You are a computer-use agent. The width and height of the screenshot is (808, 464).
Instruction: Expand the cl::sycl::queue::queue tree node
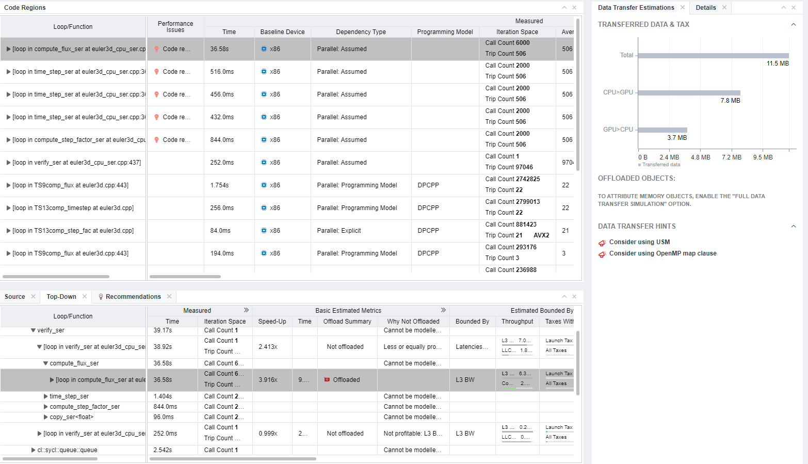(x=33, y=450)
